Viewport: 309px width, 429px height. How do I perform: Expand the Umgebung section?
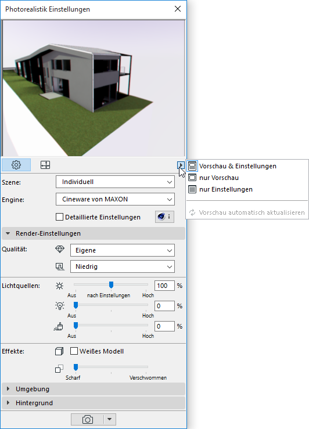[94, 389]
